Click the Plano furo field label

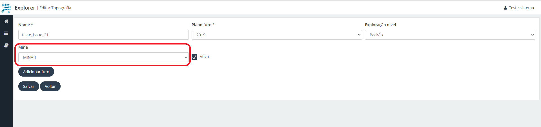click(203, 25)
